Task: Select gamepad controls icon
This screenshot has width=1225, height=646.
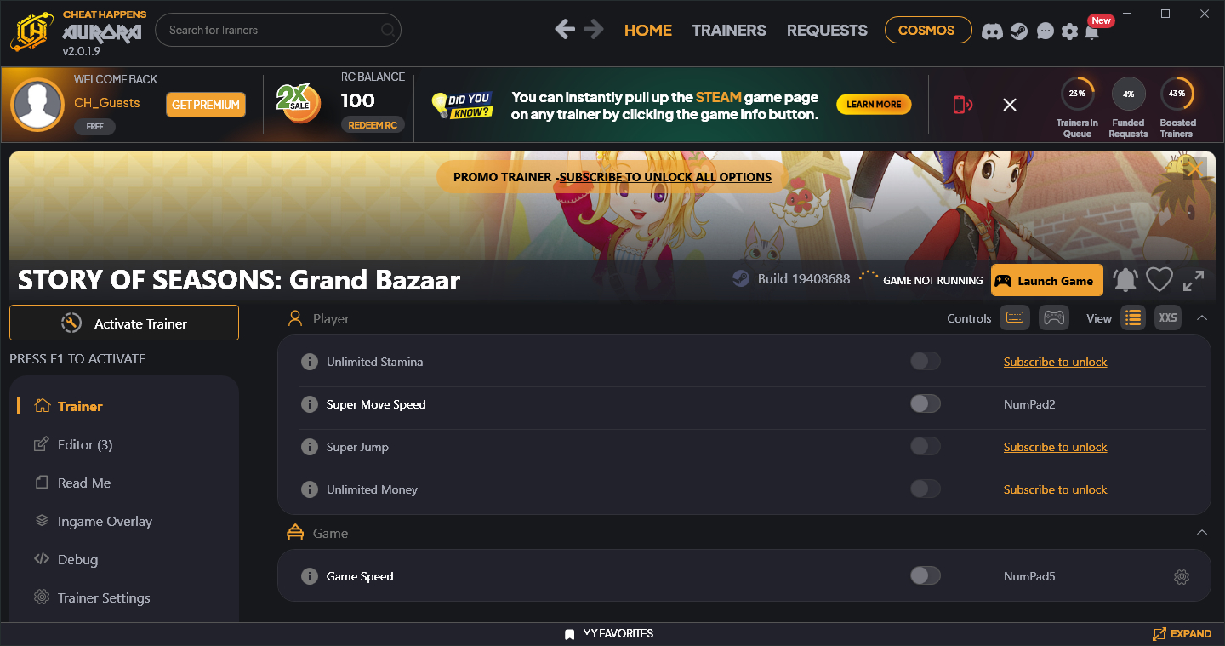Action: (1054, 317)
